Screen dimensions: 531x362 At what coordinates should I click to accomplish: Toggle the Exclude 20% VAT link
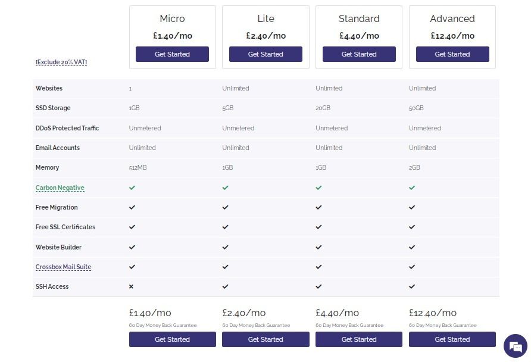pos(61,63)
